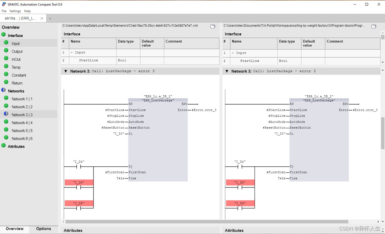Click left table Data type column header
Screen dimensions: 385x234
point(128,43)
